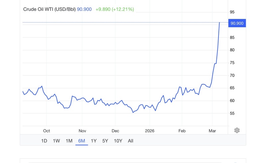The width and height of the screenshot is (266, 163).
Task: Switch chart to 1W range
Action: click(x=57, y=141)
